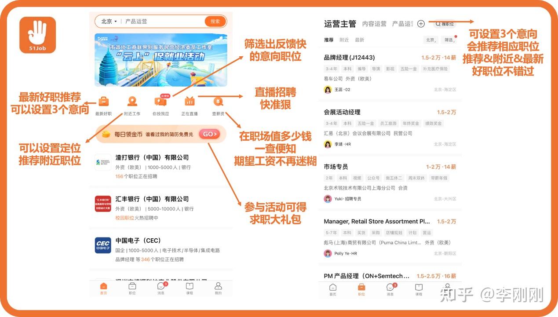This screenshot has width=558, height=317.
Task: Tap the 附近工作 location pin icon
Action: click(132, 102)
